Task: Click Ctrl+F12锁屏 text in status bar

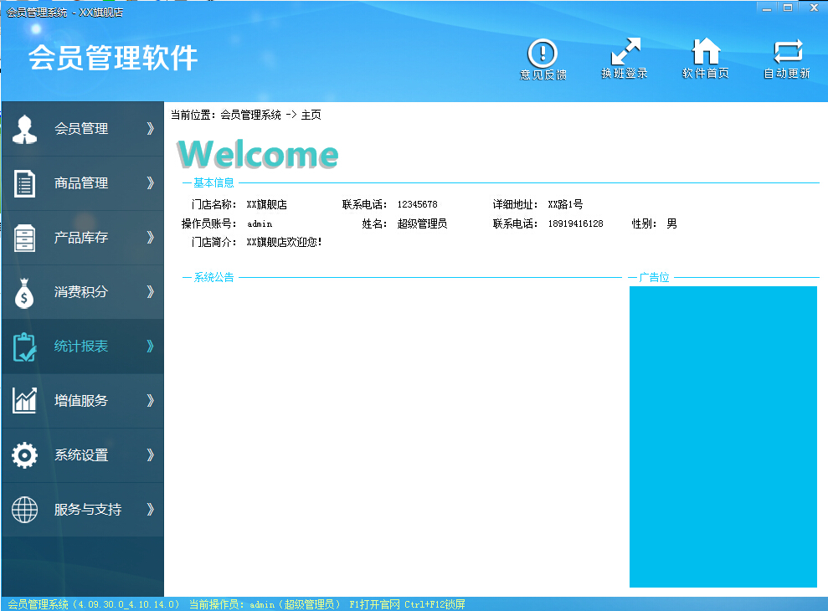Action: click(x=435, y=604)
